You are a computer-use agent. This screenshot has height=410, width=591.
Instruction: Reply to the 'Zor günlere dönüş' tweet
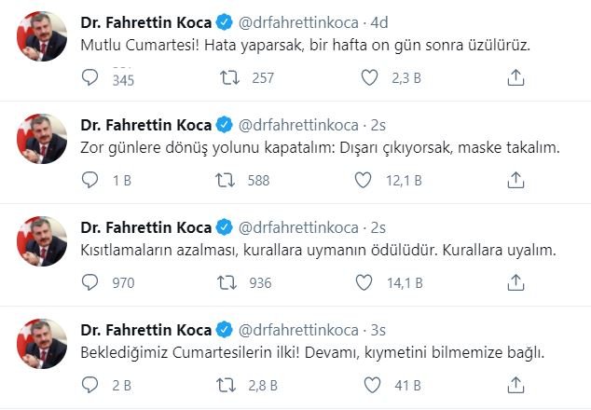tap(90, 181)
